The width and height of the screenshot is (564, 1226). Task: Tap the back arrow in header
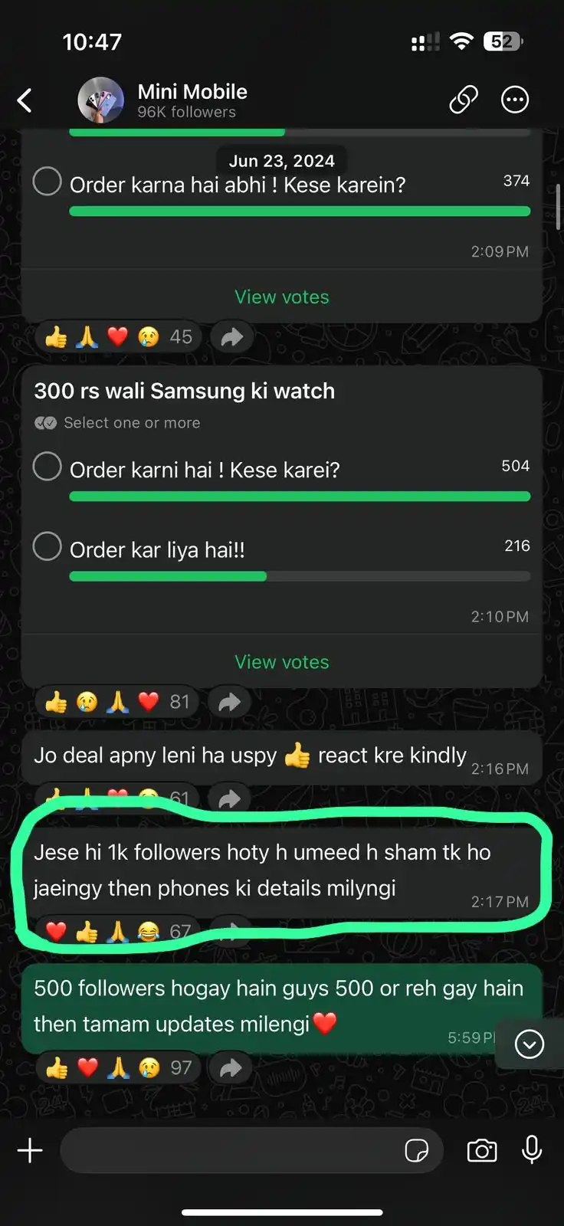(25, 100)
